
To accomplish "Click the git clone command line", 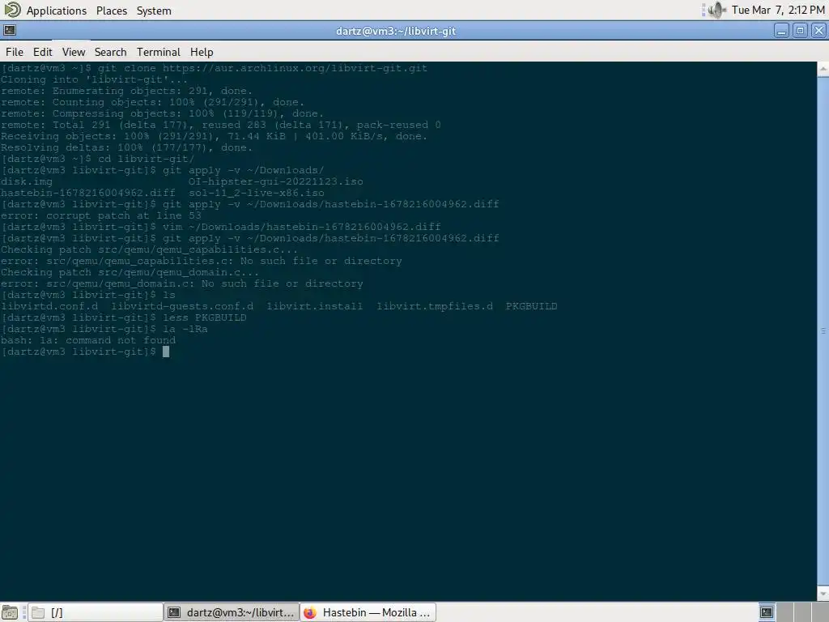I will (x=214, y=68).
